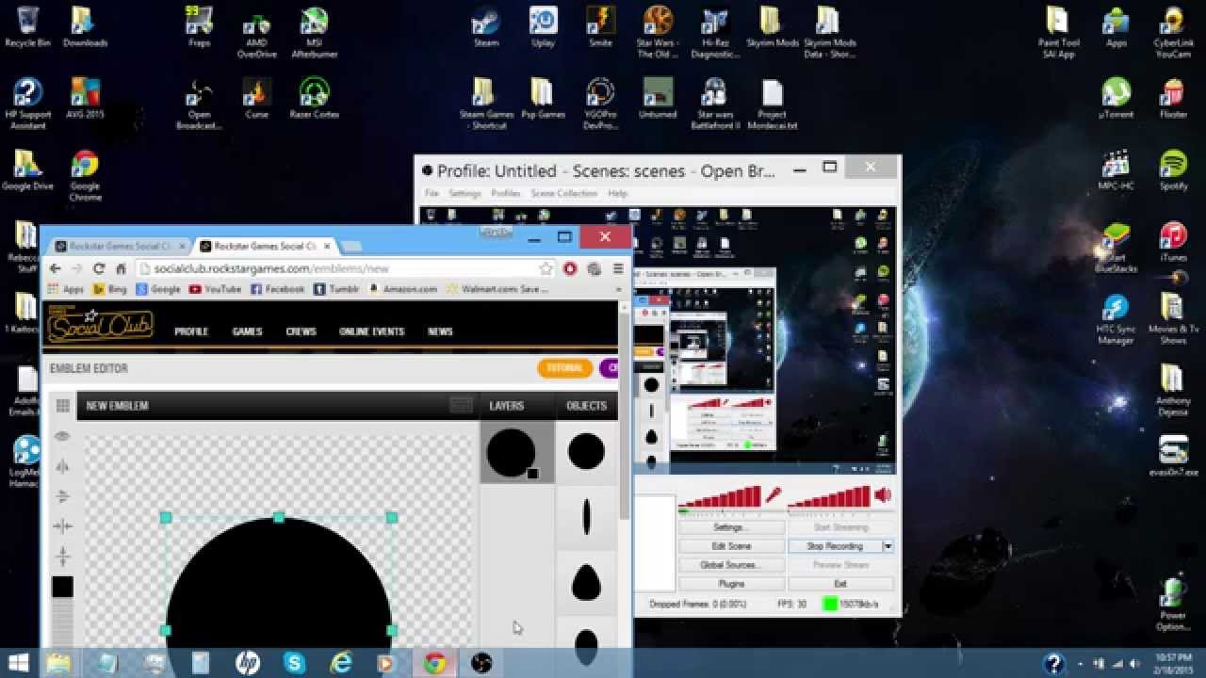Toggle the eye visibility icon in emblem editor
1206x678 pixels.
pyautogui.click(x=62, y=436)
